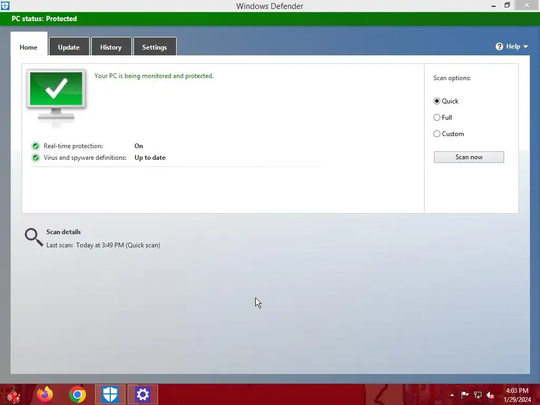Close the Windows Defender window
Image resolution: width=540 pixels, height=405 pixels.
pos(527,5)
